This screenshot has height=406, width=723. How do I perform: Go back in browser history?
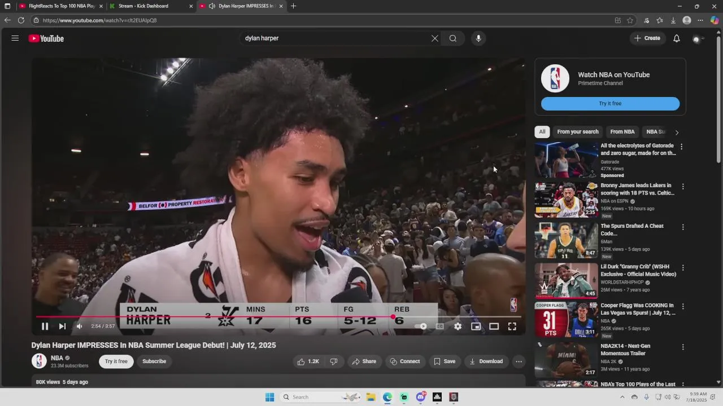[7, 20]
